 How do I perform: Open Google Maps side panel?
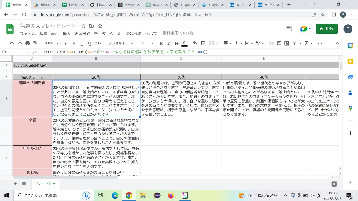350,108
